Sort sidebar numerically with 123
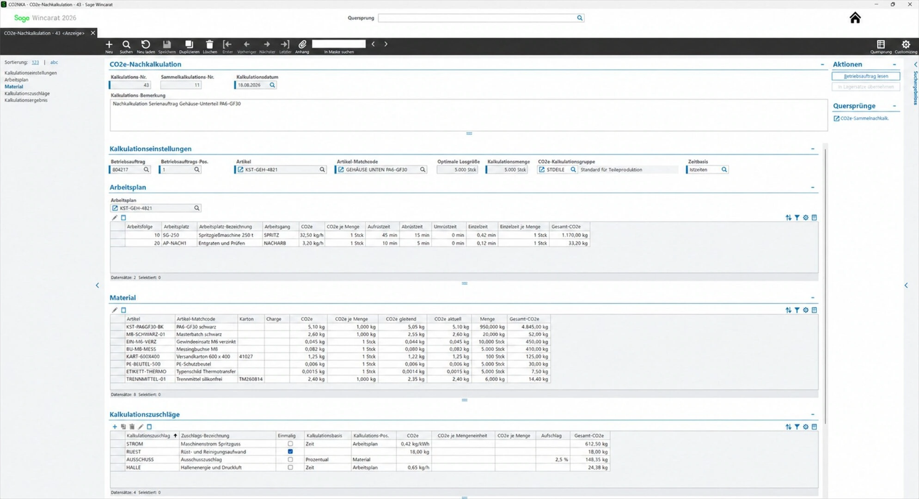The height and width of the screenshot is (499, 919). tap(35, 62)
